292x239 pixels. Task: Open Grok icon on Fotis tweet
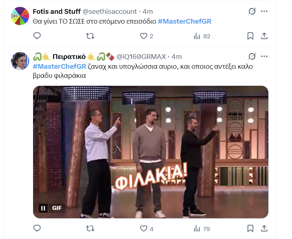(x=252, y=12)
